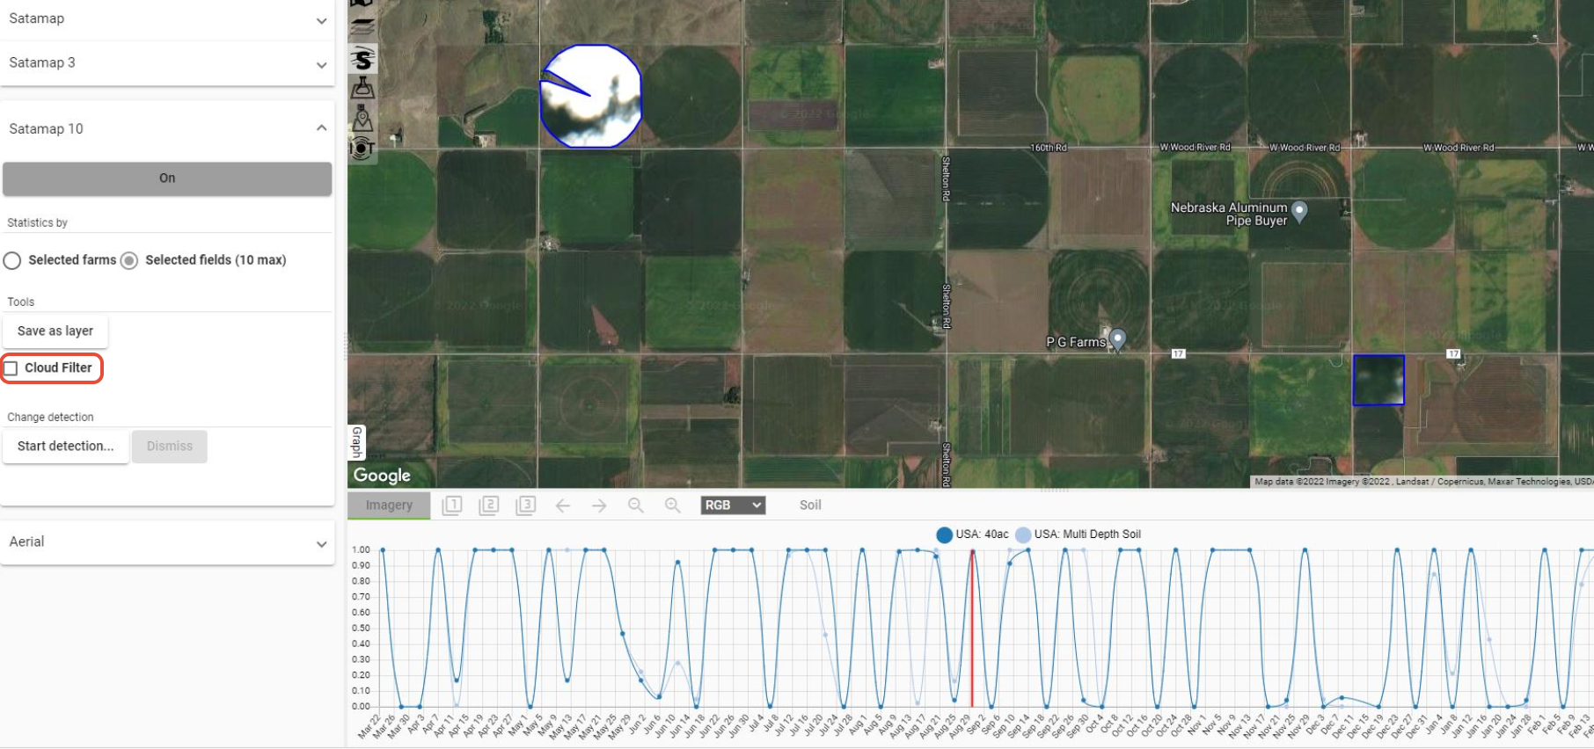Switch to the Soil tab
1594x749 pixels.
[810, 505]
